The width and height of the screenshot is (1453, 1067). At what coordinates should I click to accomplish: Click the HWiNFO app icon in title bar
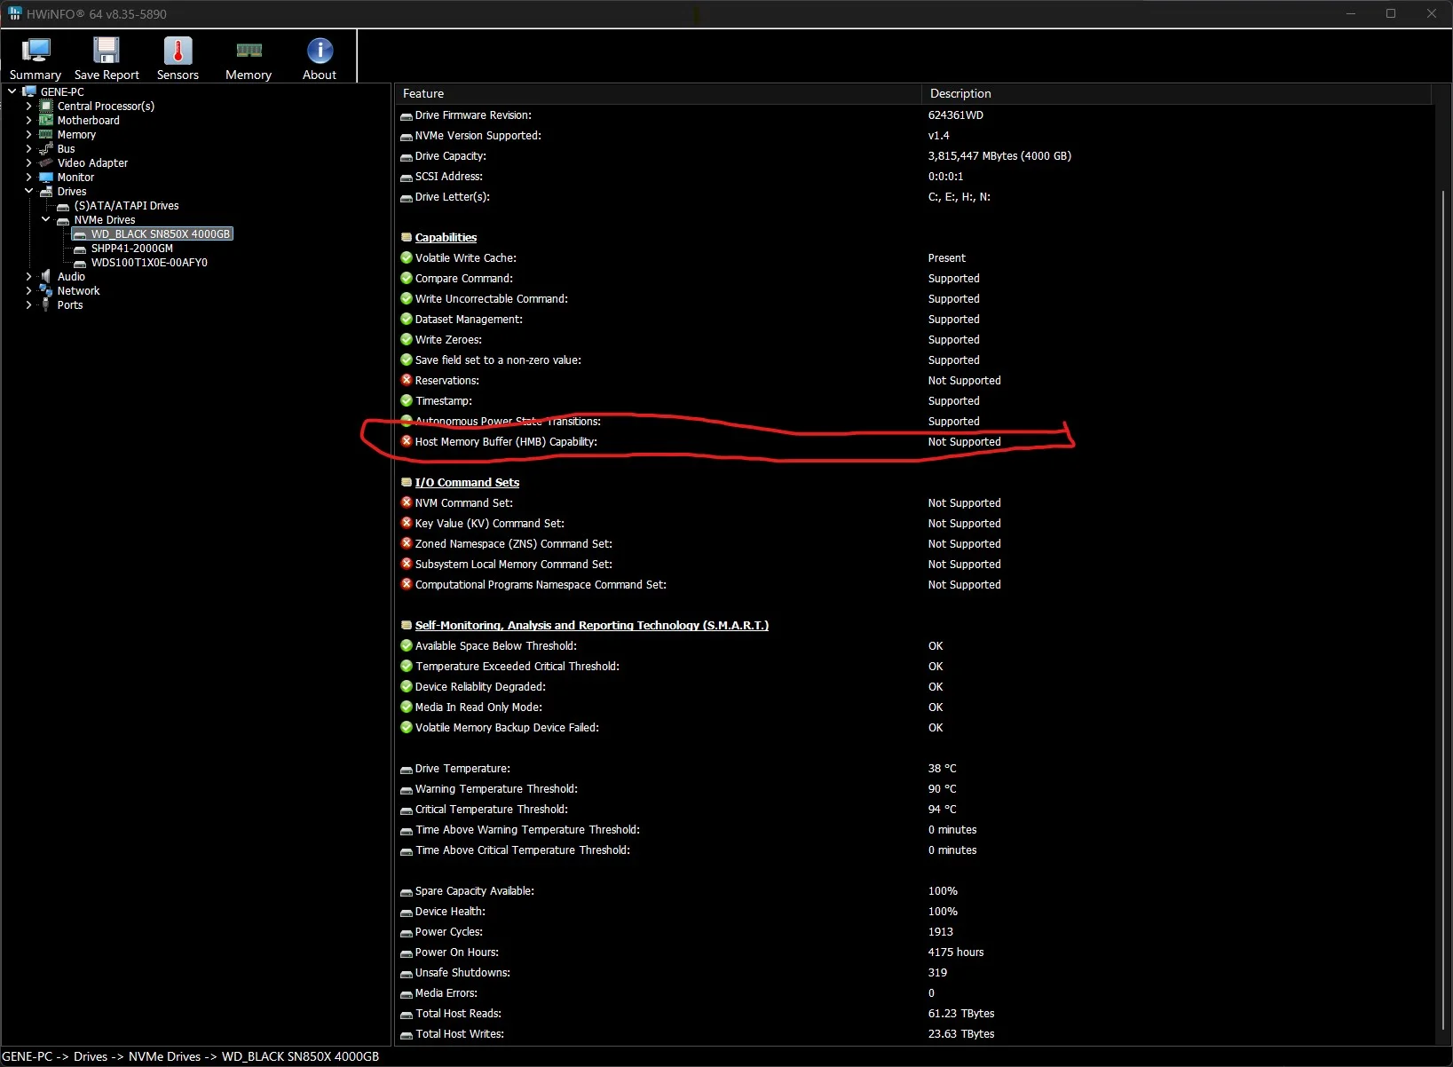[14, 13]
